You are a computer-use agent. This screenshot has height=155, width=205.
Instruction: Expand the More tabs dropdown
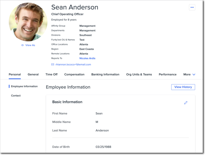click(x=189, y=74)
